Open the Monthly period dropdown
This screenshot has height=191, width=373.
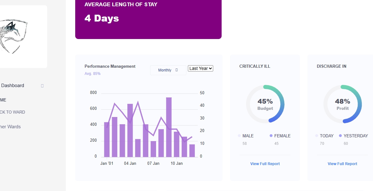pos(168,70)
